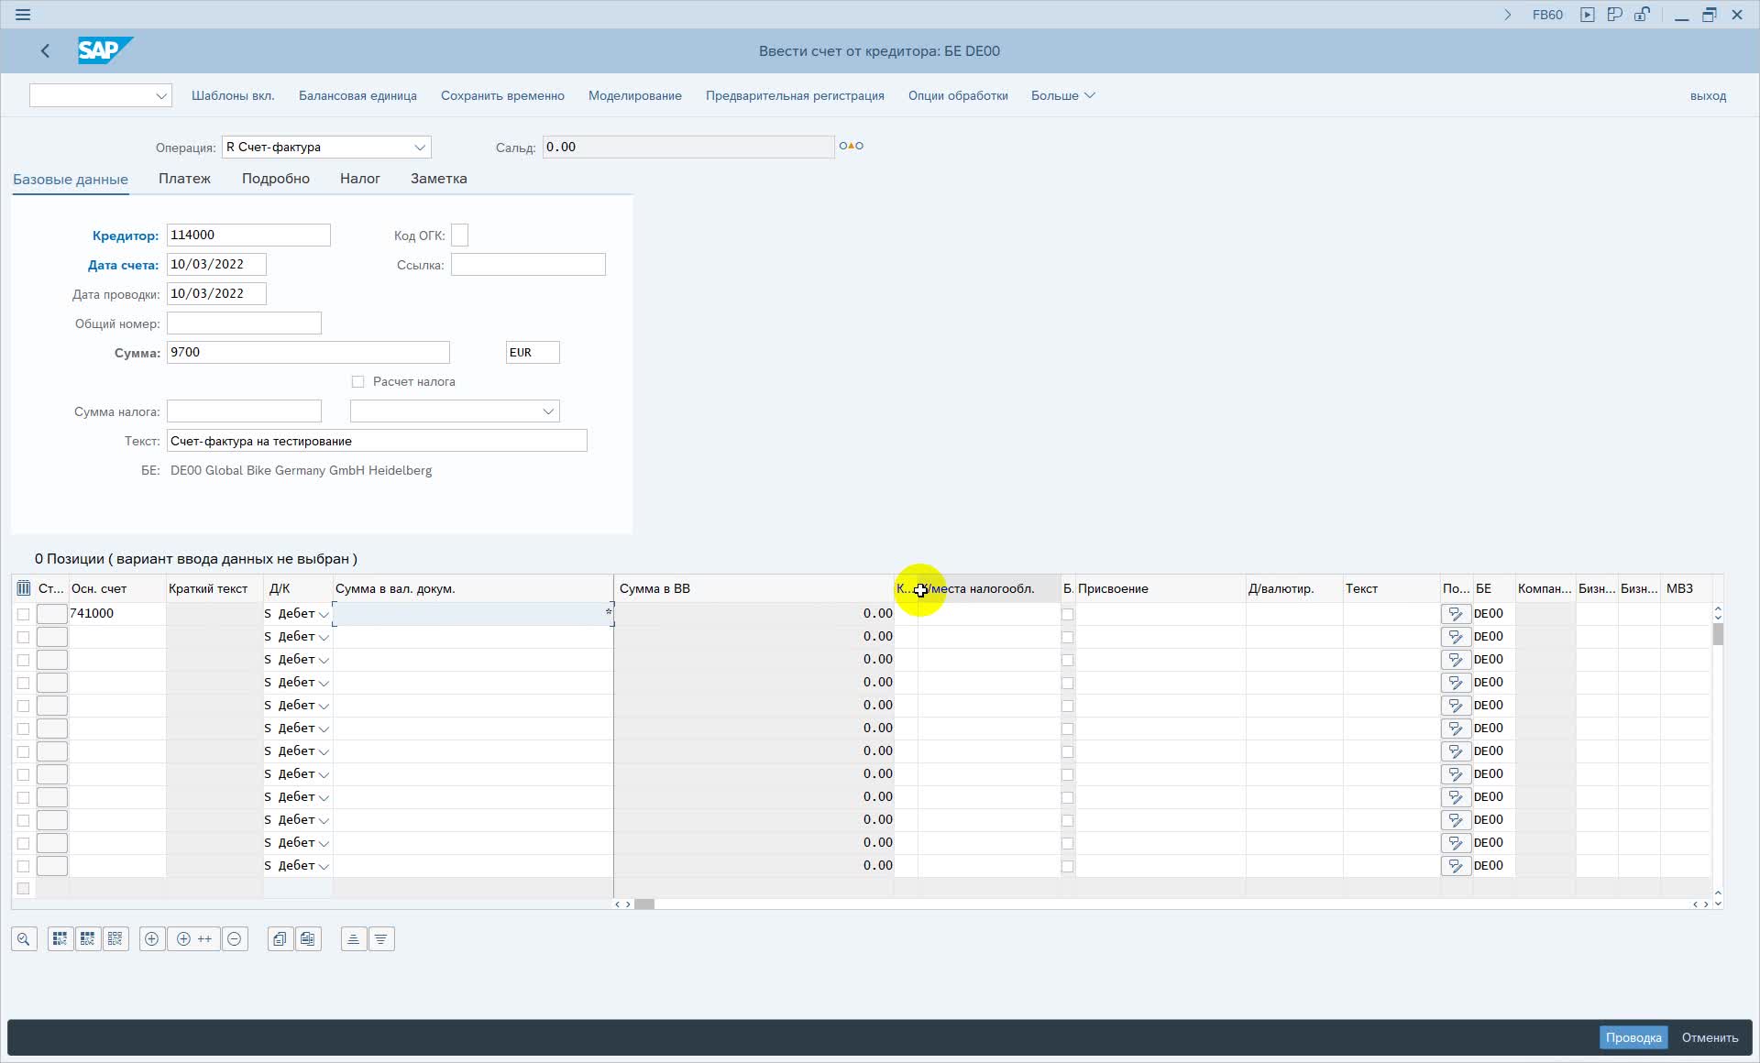Image resolution: width=1760 pixels, height=1063 pixels.
Task: Click the deselect all icon
Action: coord(115,939)
